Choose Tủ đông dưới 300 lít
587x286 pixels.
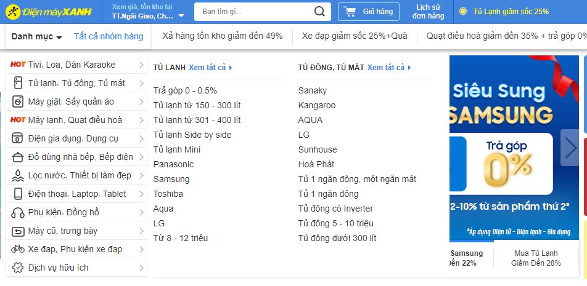coord(337,238)
